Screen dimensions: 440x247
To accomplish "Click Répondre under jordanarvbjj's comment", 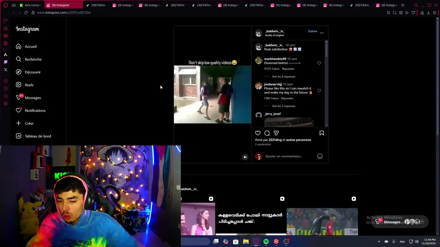I will [x=287, y=98].
